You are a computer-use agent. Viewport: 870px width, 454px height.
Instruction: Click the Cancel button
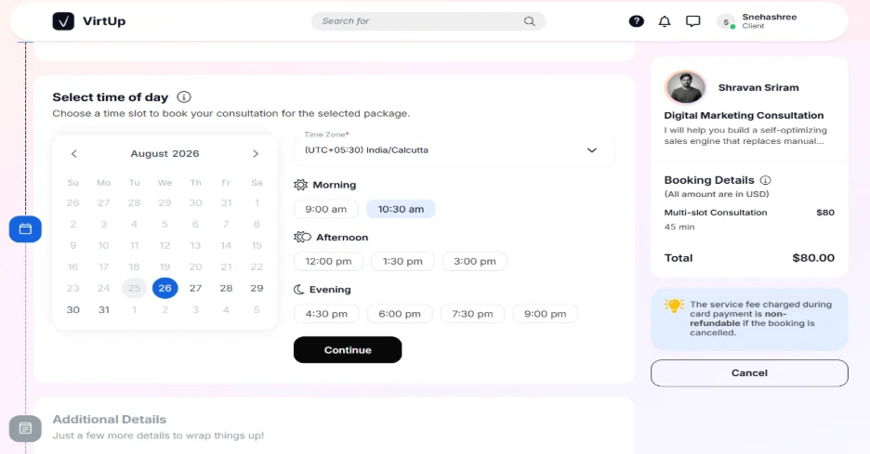tap(749, 373)
